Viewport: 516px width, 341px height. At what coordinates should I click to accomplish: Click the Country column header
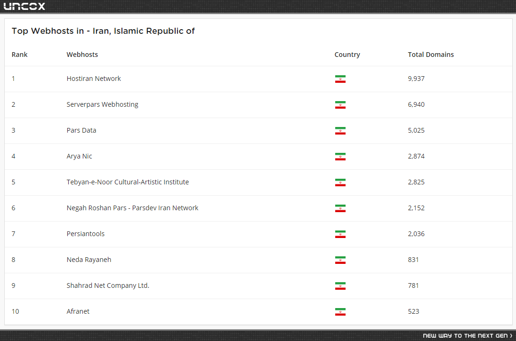pos(347,55)
